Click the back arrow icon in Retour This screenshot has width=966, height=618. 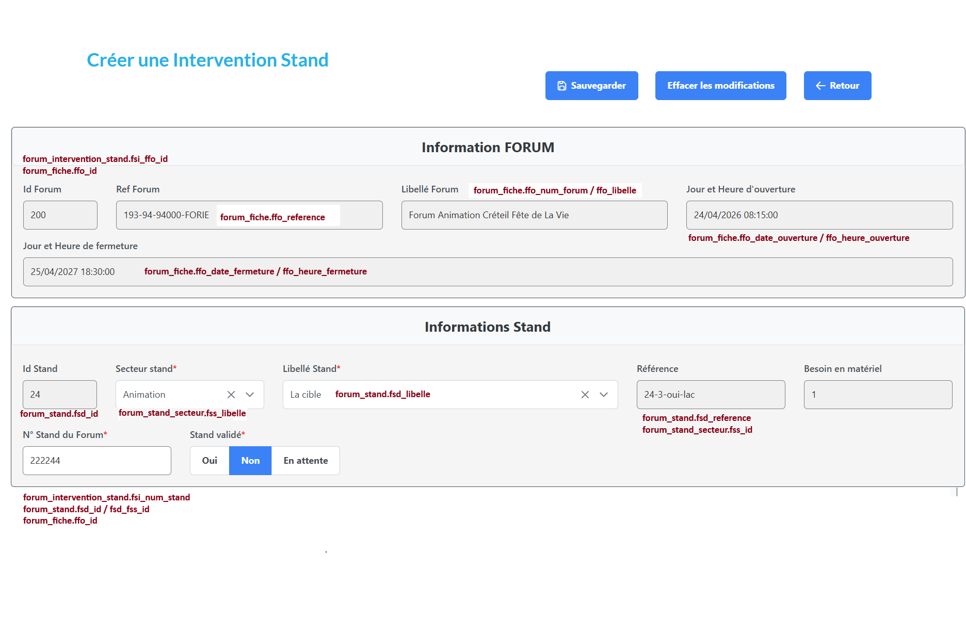pyautogui.click(x=820, y=86)
